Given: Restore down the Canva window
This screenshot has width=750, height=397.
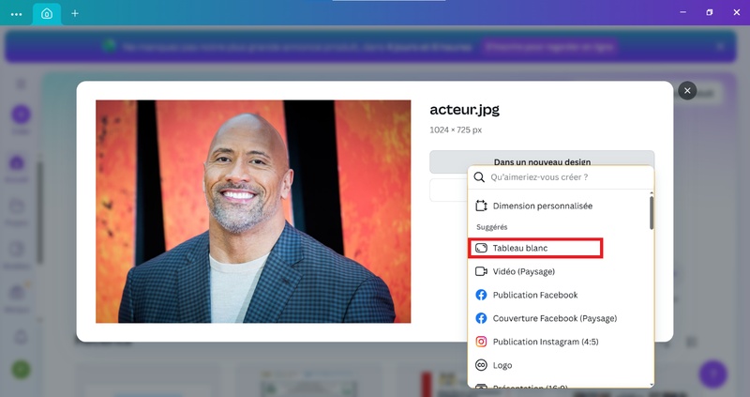Looking at the screenshot, I should [709, 12].
